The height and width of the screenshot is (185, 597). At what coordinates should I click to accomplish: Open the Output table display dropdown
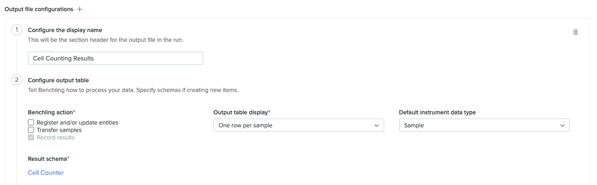pyautogui.click(x=298, y=126)
